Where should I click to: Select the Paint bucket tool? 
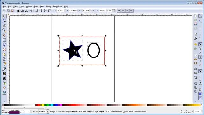(x=4, y=93)
